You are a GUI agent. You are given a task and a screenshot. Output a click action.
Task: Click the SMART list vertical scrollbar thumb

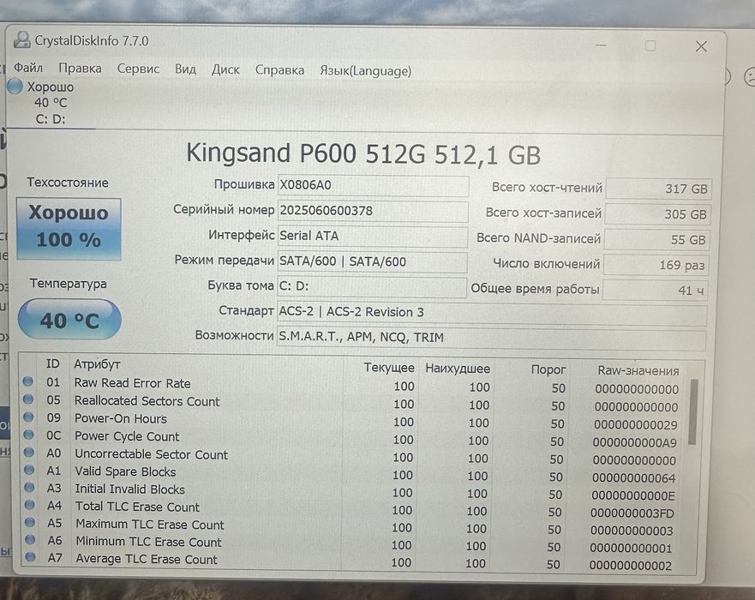[x=693, y=411]
